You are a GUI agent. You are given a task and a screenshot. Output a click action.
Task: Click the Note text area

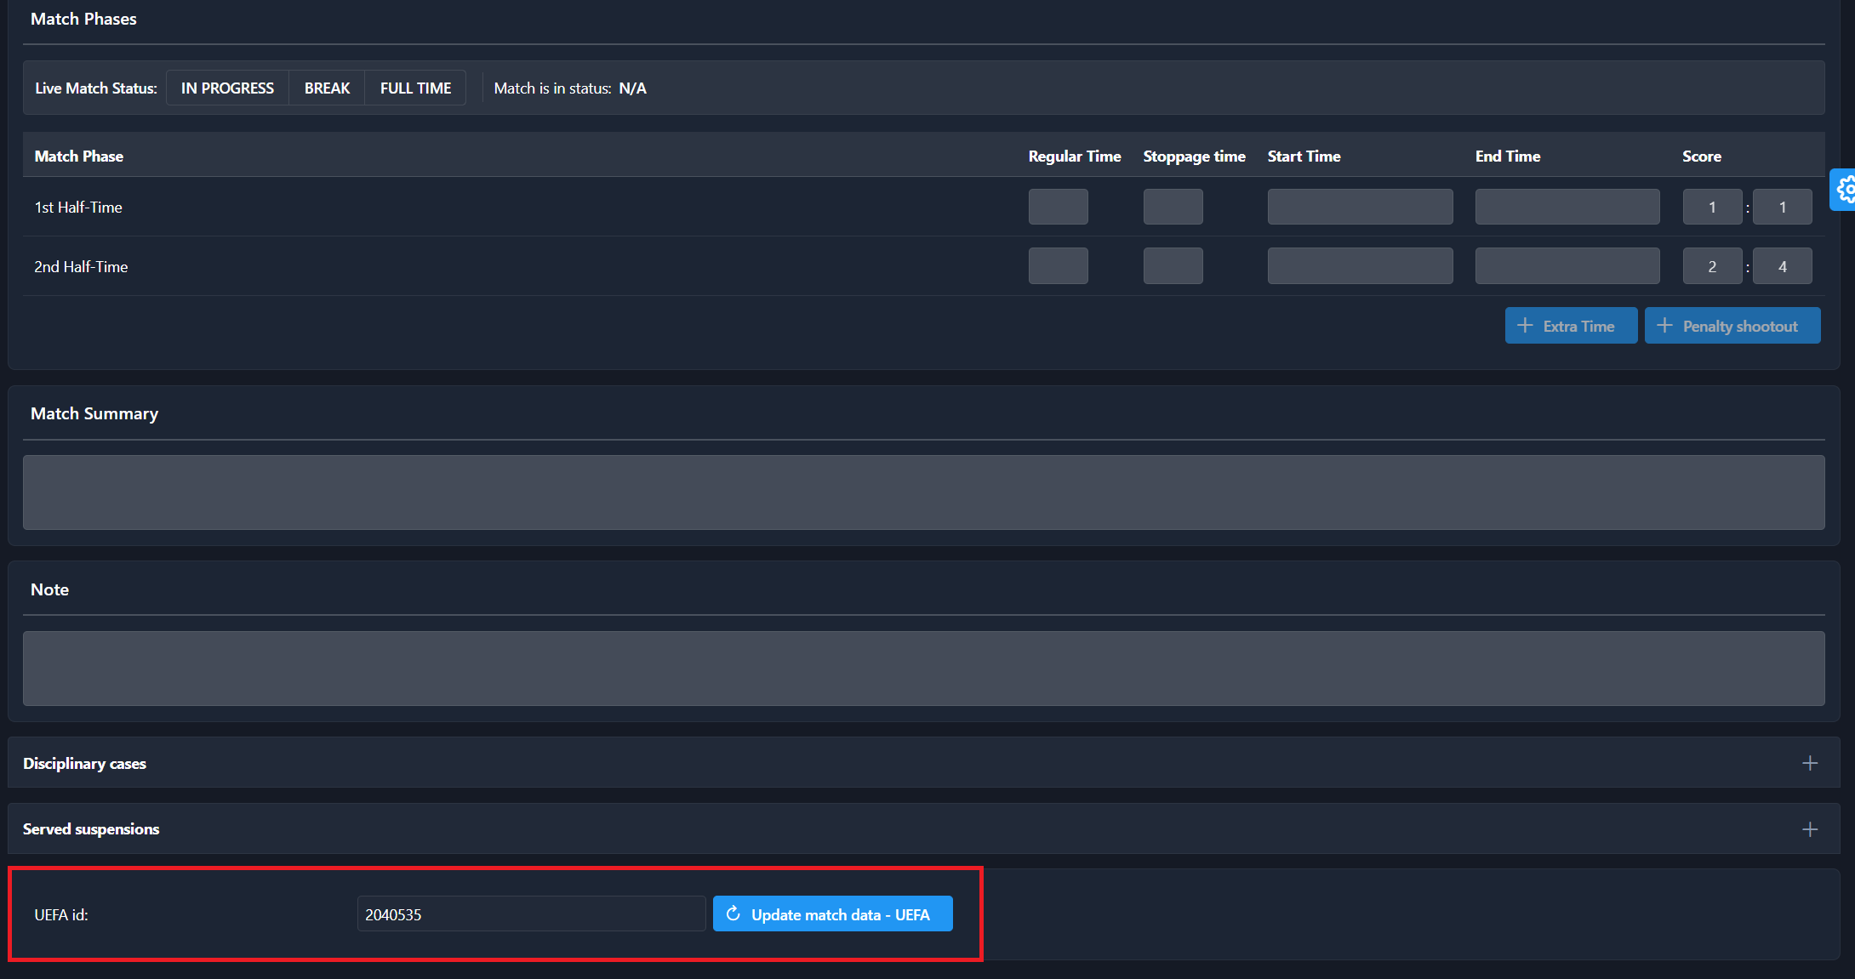[x=923, y=669]
